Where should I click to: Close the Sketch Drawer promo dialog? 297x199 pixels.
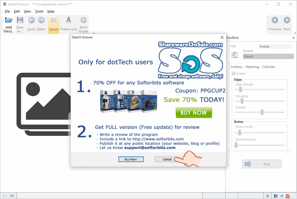coord(222,37)
